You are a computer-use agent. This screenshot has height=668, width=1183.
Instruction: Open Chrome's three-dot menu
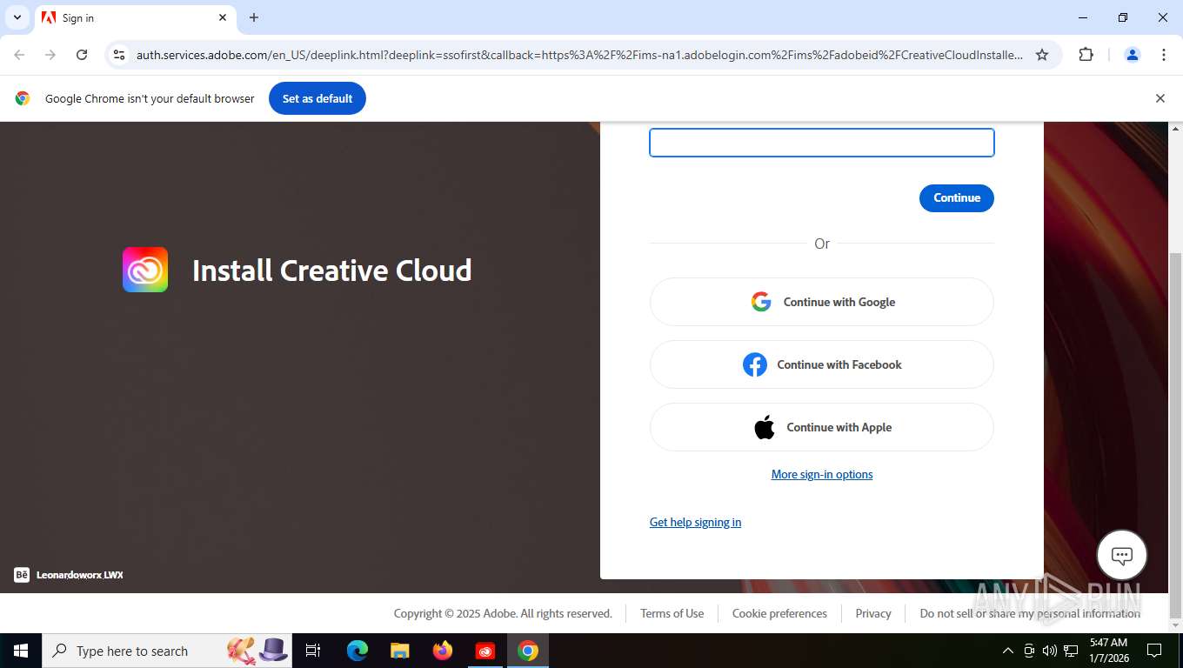(x=1164, y=55)
